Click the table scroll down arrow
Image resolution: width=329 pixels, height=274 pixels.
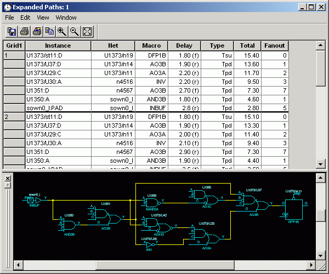click(320, 164)
